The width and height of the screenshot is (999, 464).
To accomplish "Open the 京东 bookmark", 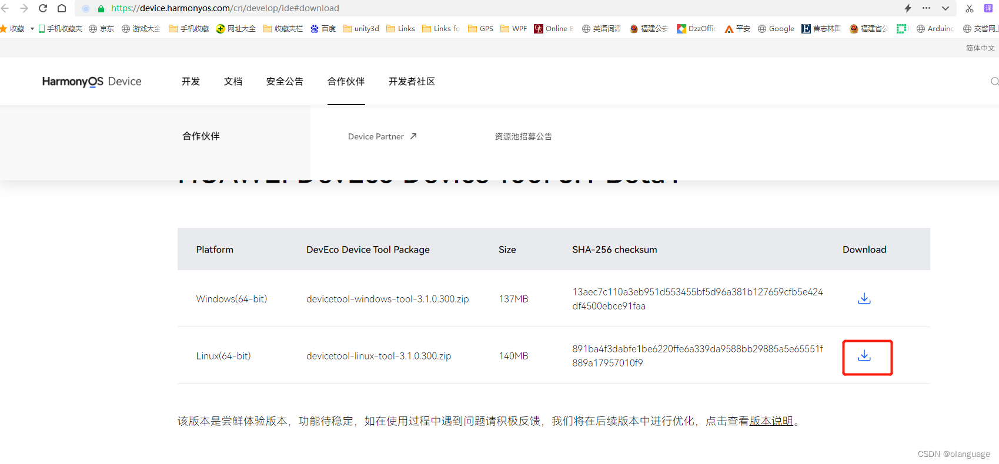I will coord(101,28).
